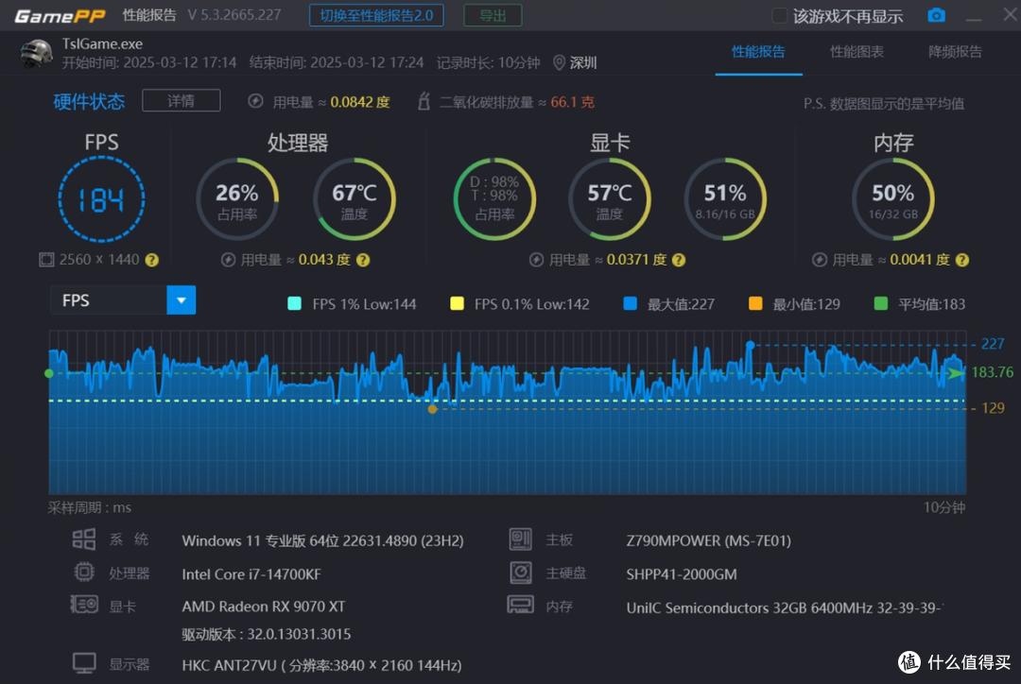This screenshot has height=684, width=1021.
Task: Click the maximum 227 marker on chart
Action: point(750,345)
